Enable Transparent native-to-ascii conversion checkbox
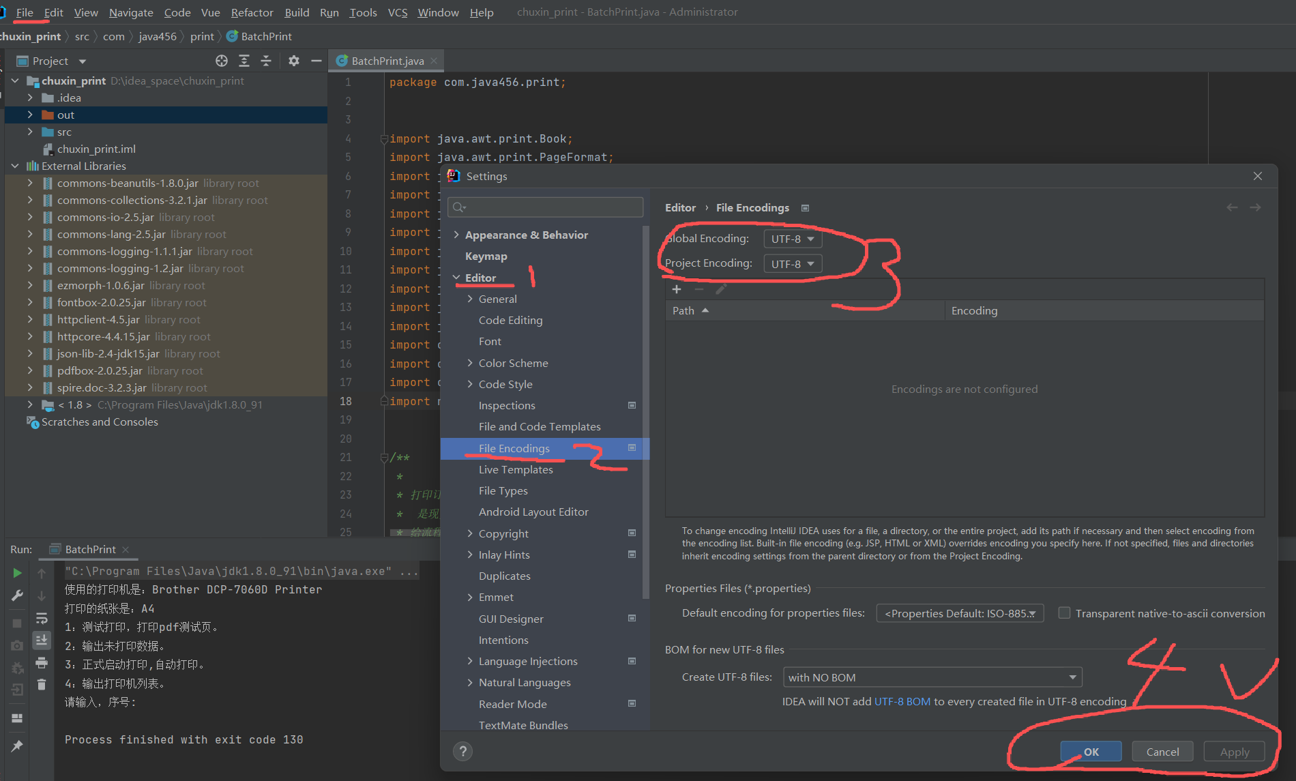Screen dimensions: 1296x781 (x=1064, y=613)
